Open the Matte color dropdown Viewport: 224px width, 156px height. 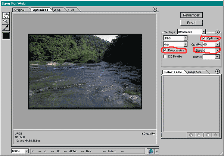pos(217,57)
